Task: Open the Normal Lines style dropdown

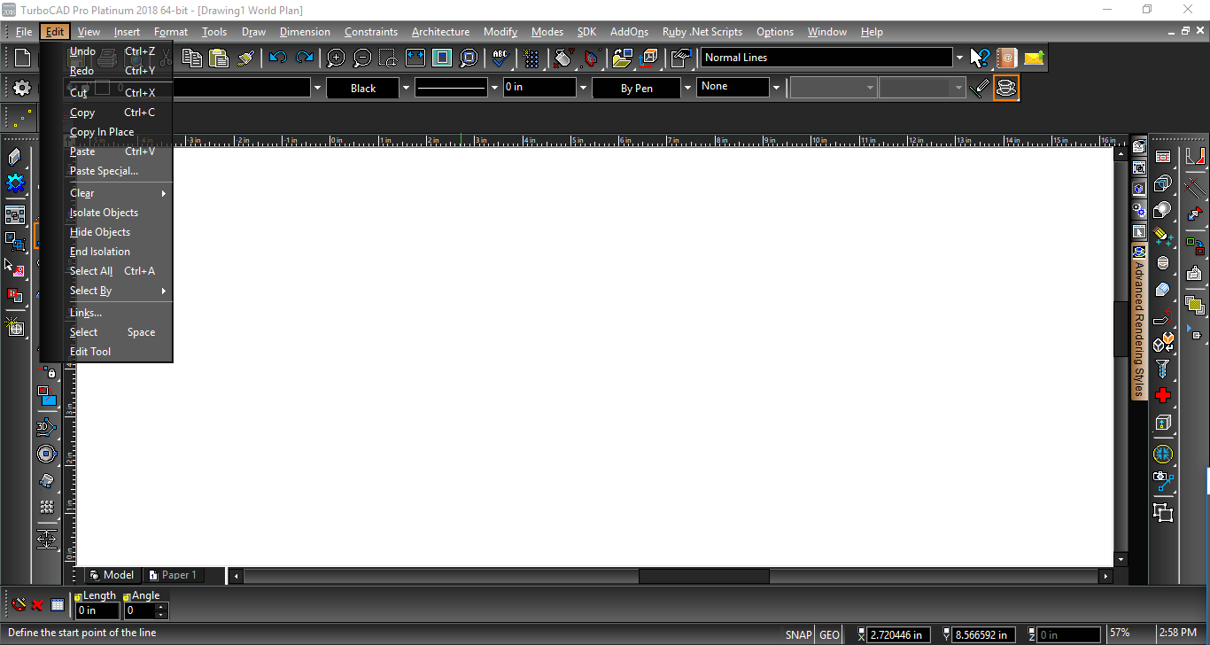Action: (959, 58)
